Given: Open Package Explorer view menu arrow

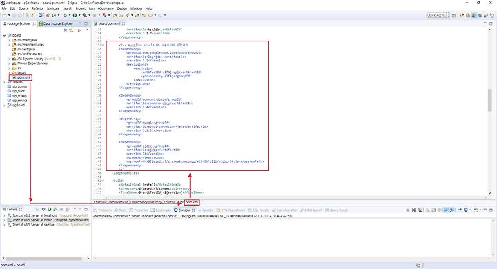Looking at the screenshot, I should click(86, 30).
